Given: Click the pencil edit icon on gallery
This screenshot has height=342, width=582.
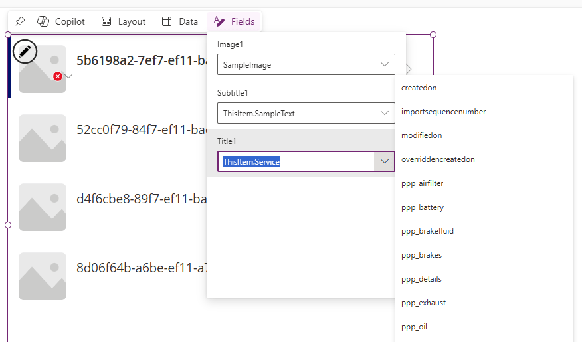Looking at the screenshot, I should pyautogui.click(x=25, y=50).
